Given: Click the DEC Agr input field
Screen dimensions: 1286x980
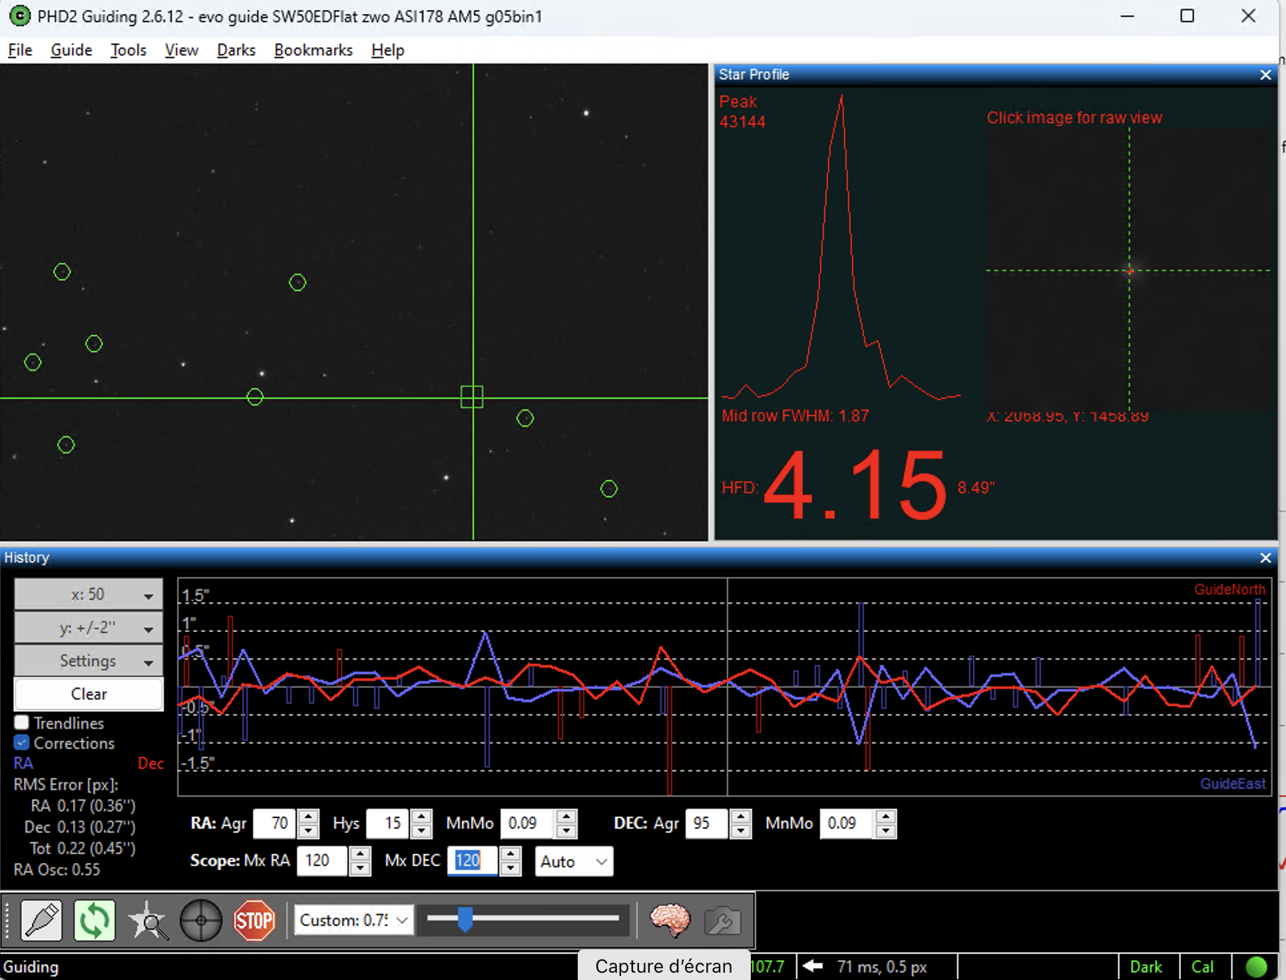Looking at the screenshot, I should pos(707,824).
